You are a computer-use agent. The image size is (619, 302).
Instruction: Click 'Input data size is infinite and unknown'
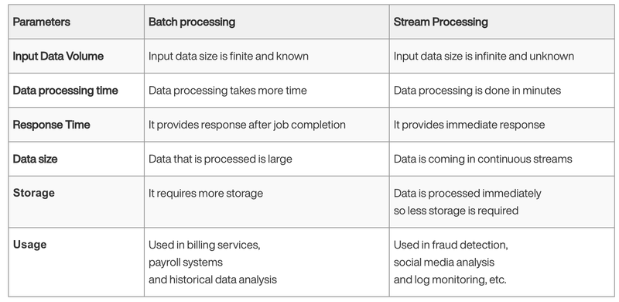(484, 56)
